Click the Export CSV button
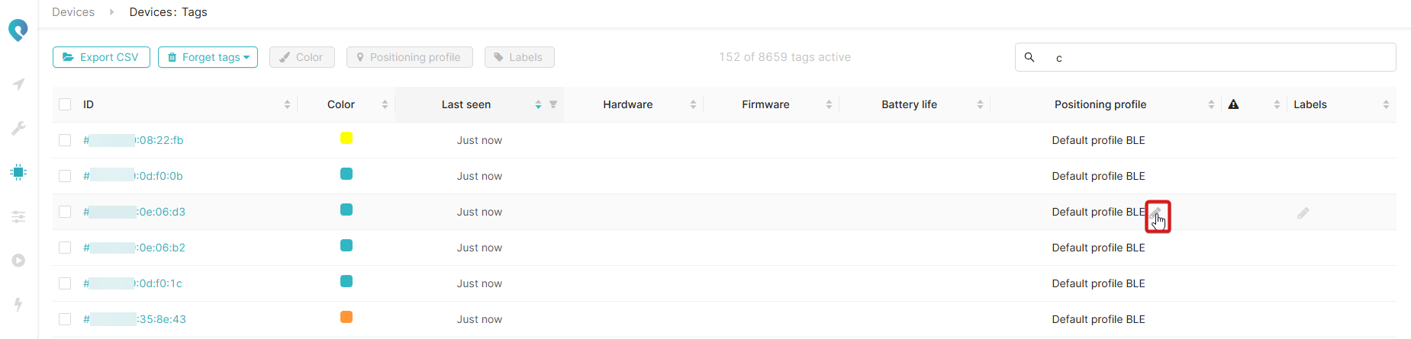This screenshot has height=339, width=1411. coord(101,57)
